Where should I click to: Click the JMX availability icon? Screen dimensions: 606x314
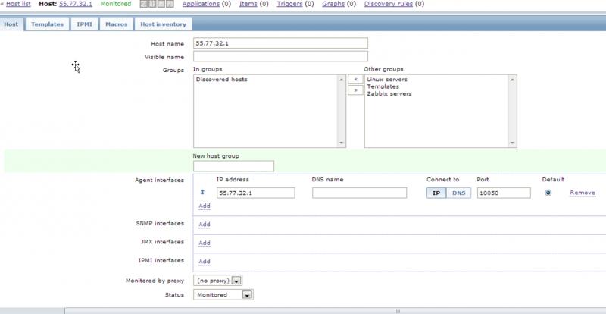click(x=161, y=4)
